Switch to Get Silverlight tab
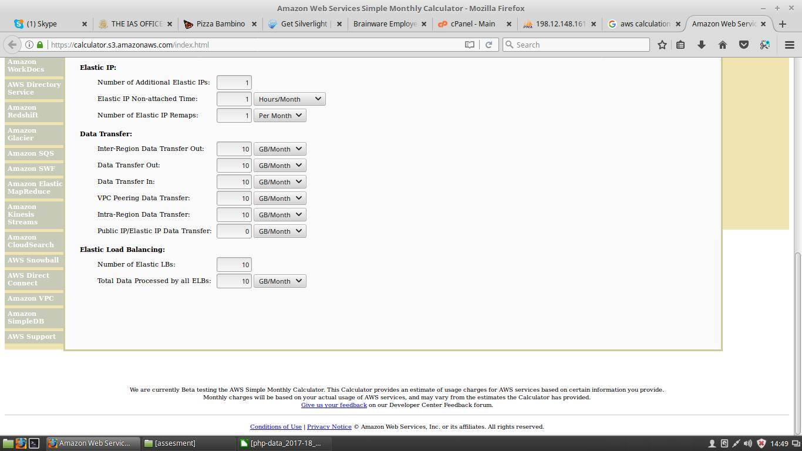802x451 pixels. [305, 24]
